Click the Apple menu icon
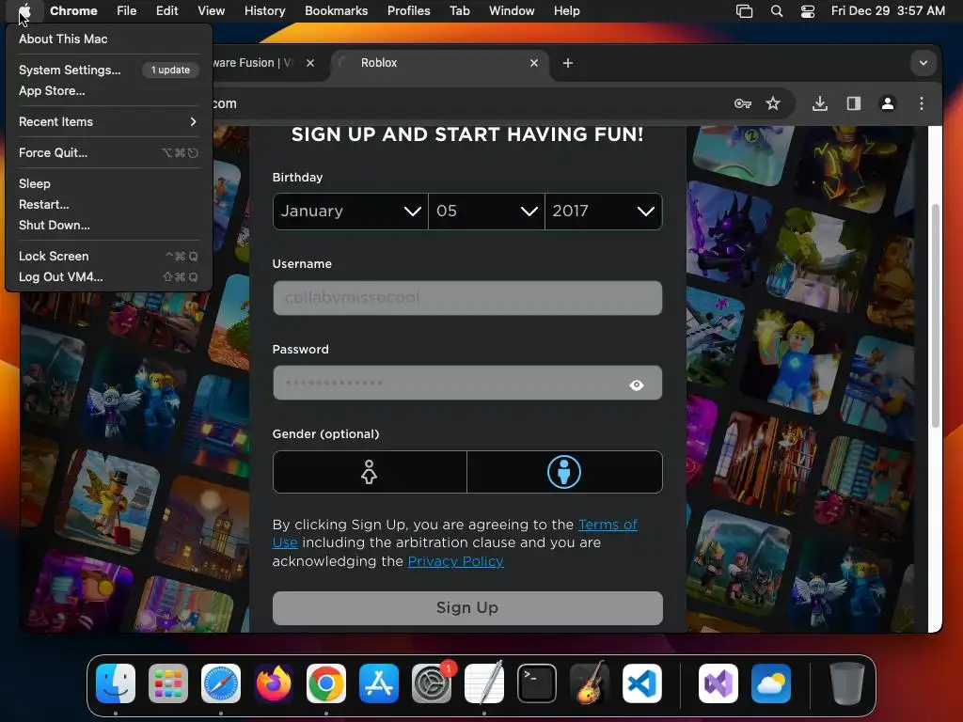The width and height of the screenshot is (963, 722). (24, 11)
